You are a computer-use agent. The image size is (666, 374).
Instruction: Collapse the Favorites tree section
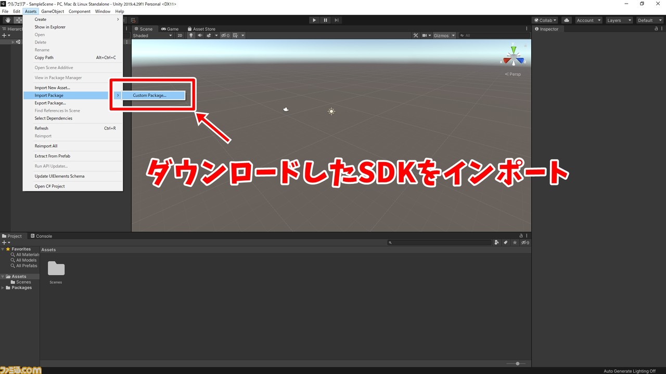[3, 249]
